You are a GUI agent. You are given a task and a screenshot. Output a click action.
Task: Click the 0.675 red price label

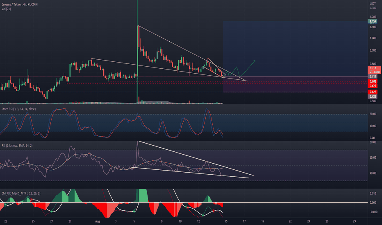point(373,86)
